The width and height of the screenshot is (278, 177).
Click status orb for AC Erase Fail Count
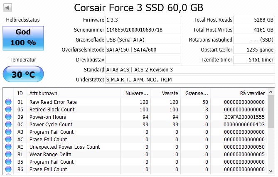8,140
